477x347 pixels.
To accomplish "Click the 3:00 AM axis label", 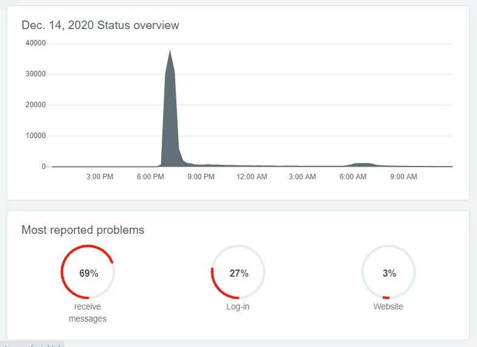I will pyautogui.click(x=302, y=177).
